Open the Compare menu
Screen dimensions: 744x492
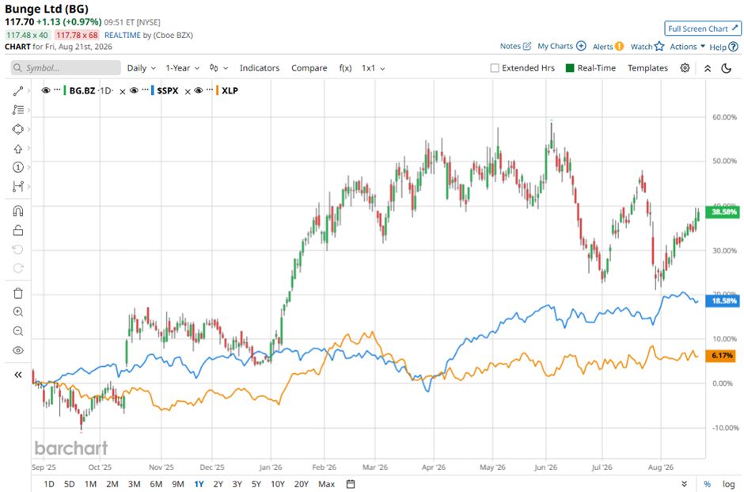pyautogui.click(x=309, y=68)
